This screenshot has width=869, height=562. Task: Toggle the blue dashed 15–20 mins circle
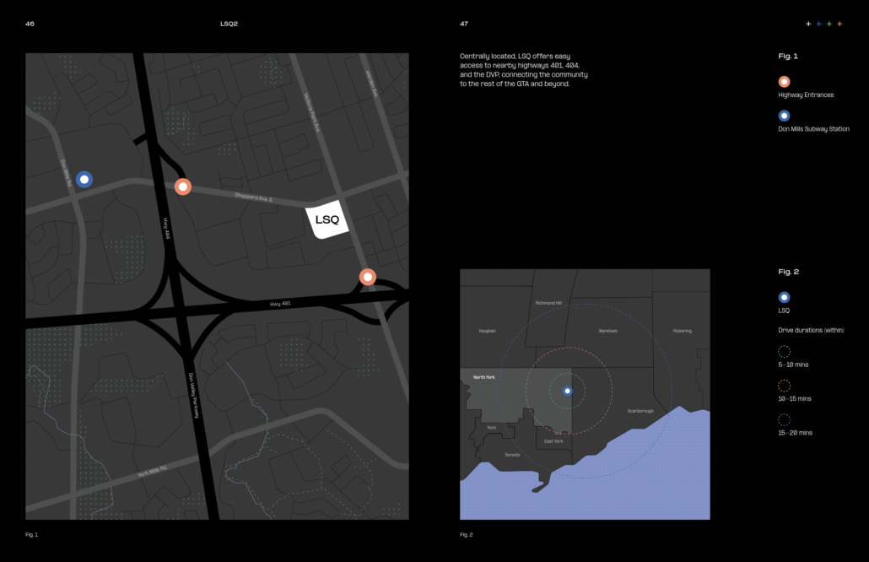pos(784,419)
